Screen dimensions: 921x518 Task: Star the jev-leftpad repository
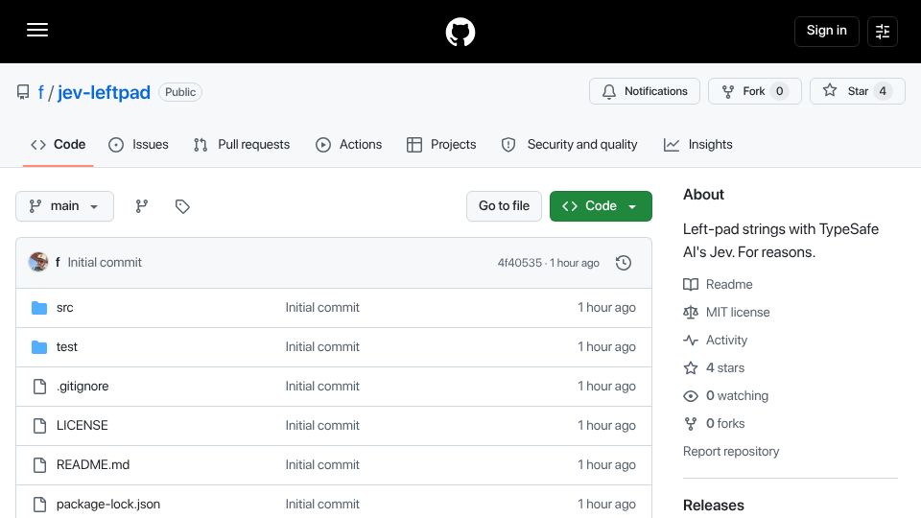(x=857, y=91)
